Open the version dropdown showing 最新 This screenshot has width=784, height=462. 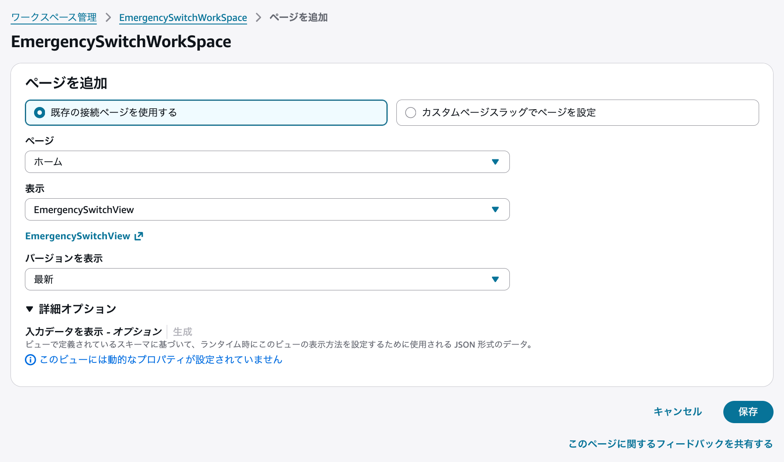267,279
